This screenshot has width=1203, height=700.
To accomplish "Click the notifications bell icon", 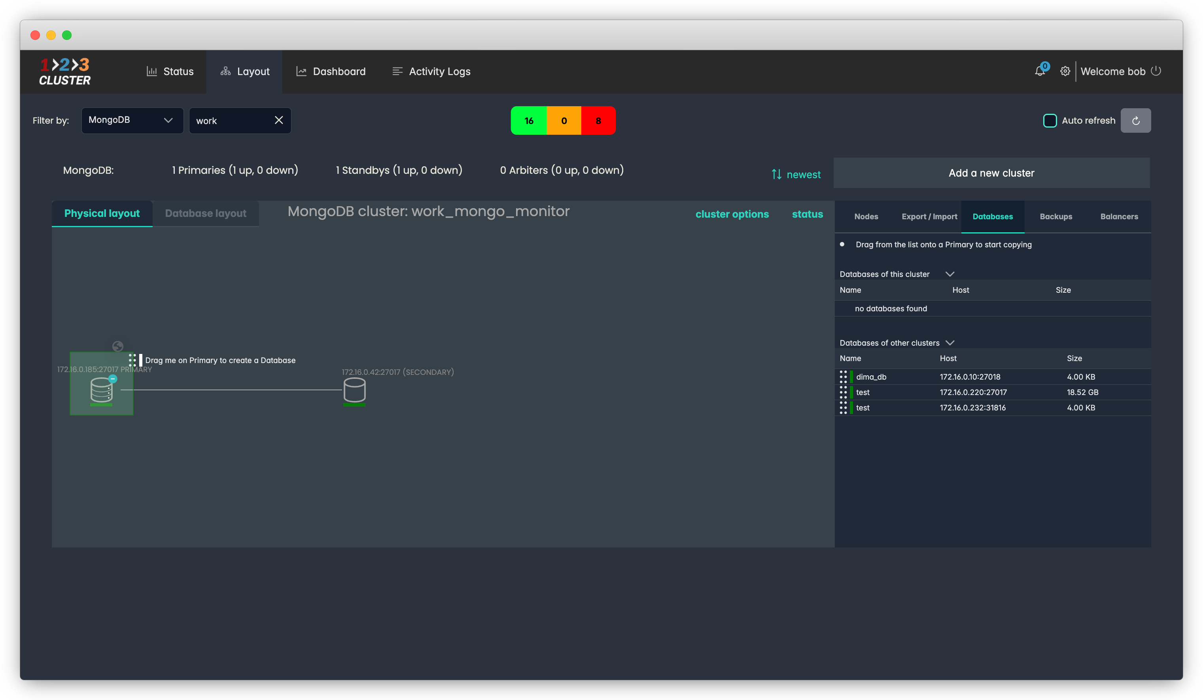I will click(1039, 72).
